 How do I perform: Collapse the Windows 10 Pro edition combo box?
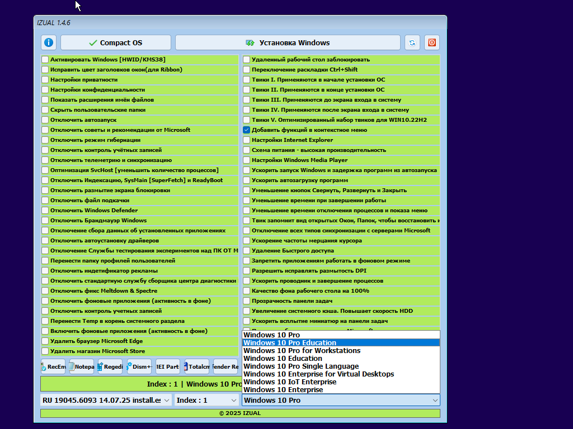pyautogui.click(x=341, y=400)
